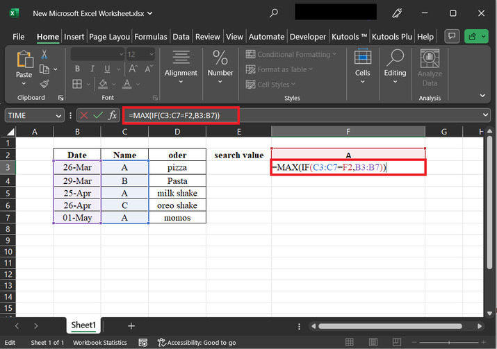Cancel the formula with the red X
Viewport: 497px width, 349px height.
pyautogui.click(x=84, y=115)
